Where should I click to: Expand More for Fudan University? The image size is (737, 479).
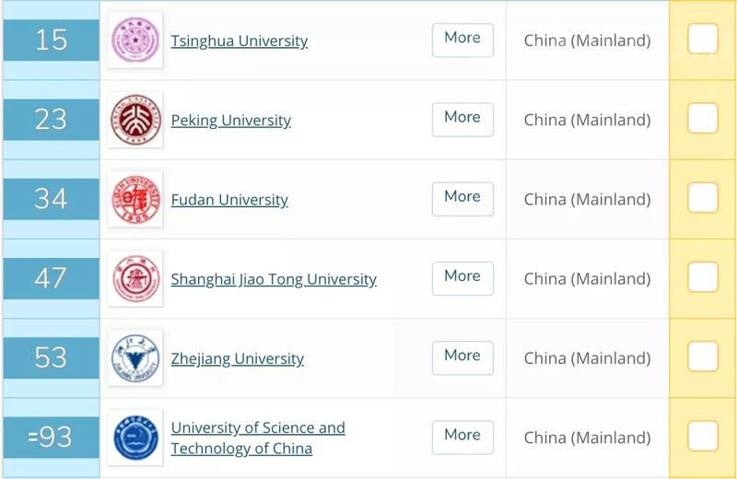pyautogui.click(x=462, y=197)
